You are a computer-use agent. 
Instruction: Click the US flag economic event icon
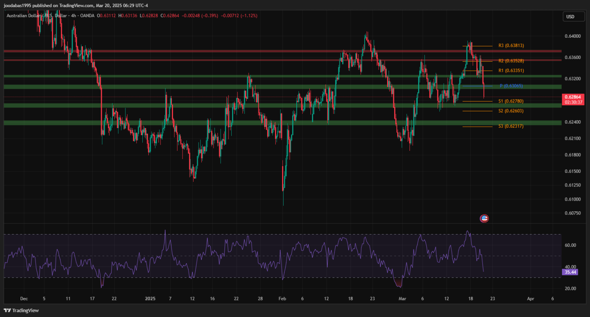pos(484,218)
